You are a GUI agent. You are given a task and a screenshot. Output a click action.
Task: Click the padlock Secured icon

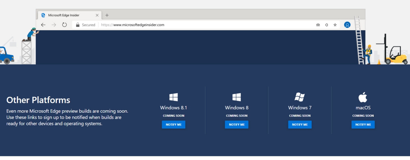pos(78,25)
